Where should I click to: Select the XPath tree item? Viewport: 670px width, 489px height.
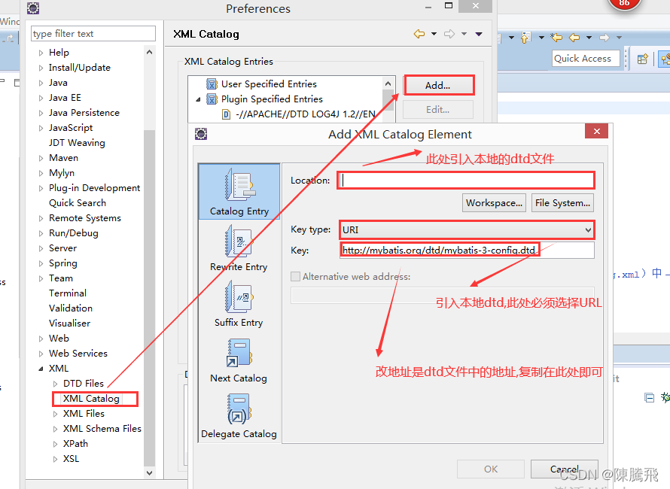[x=75, y=444]
